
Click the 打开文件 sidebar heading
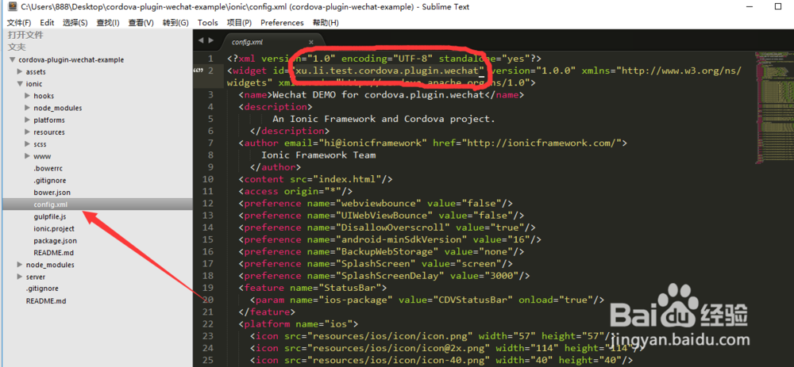click(25, 35)
